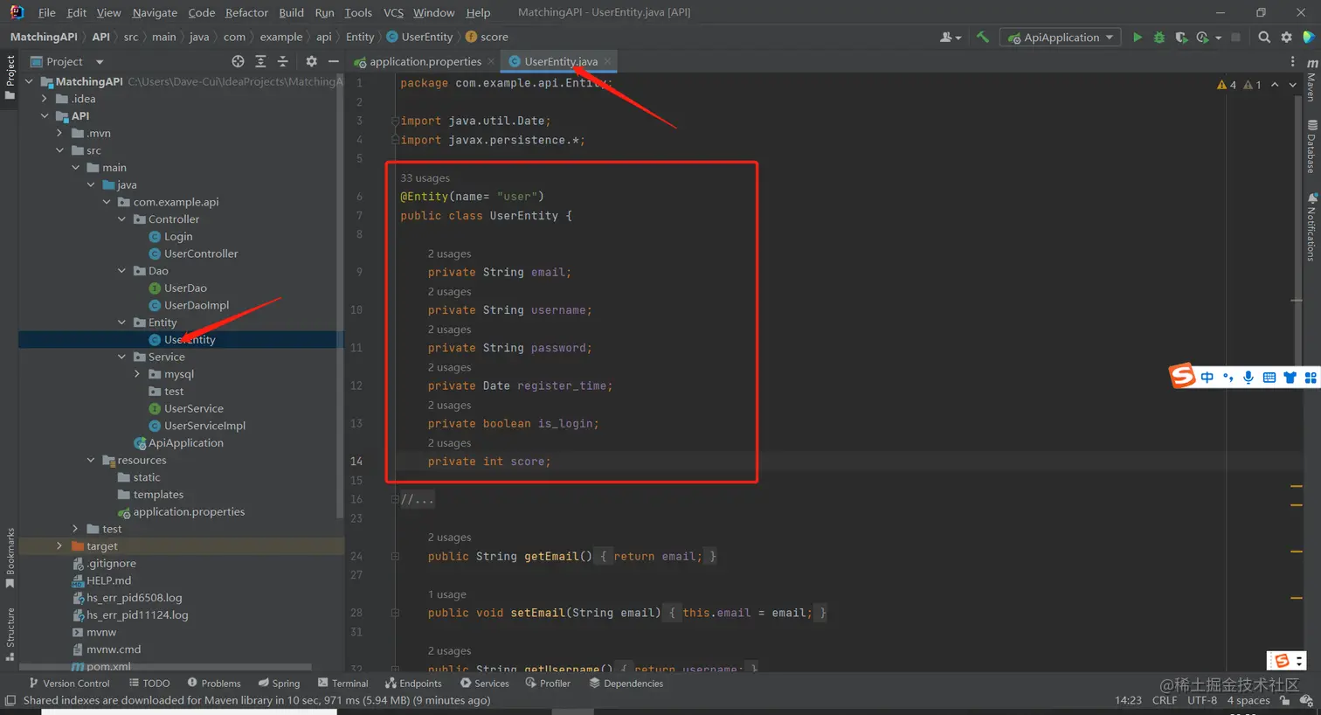Click the UTF-8 encoding in status bar
The height and width of the screenshot is (715, 1321).
[x=1201, y=700]
